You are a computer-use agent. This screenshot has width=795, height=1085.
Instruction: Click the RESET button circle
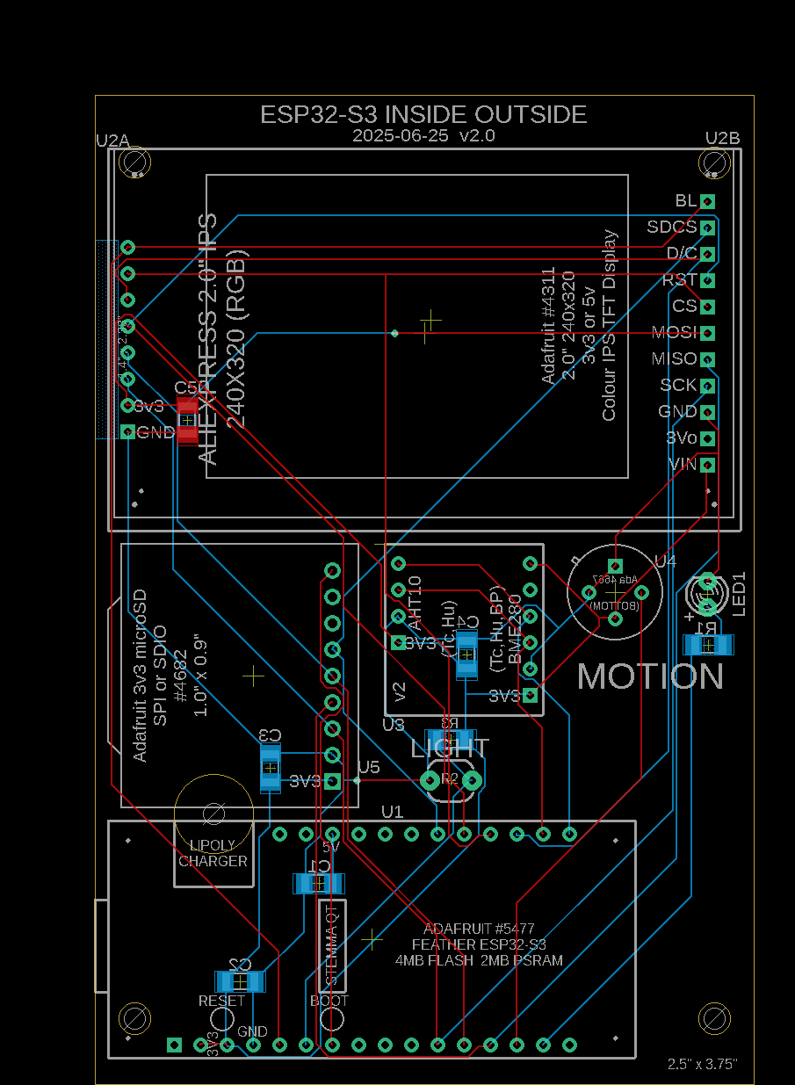point(222,1020)
